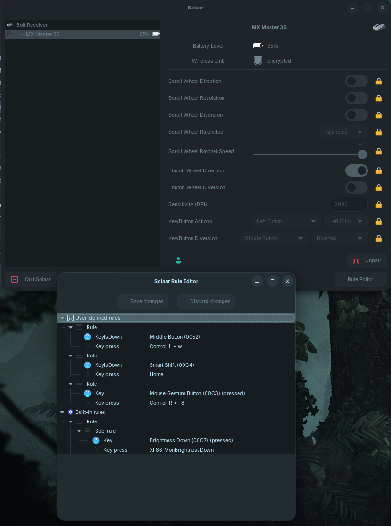Viewport: 391px width, 526px height.
Task: Select the Key press Control_R + F8 row
Action: (176, 403)
